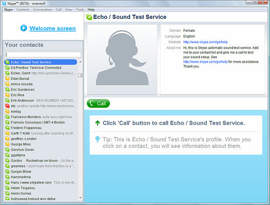Select the Henry Gomez contact name

21,193
